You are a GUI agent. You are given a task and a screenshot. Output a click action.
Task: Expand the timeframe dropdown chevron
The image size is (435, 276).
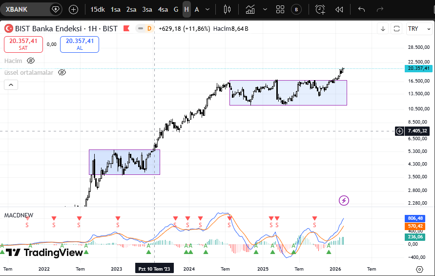coord(207,9)
